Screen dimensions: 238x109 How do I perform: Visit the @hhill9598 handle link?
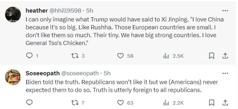[65, 11]
